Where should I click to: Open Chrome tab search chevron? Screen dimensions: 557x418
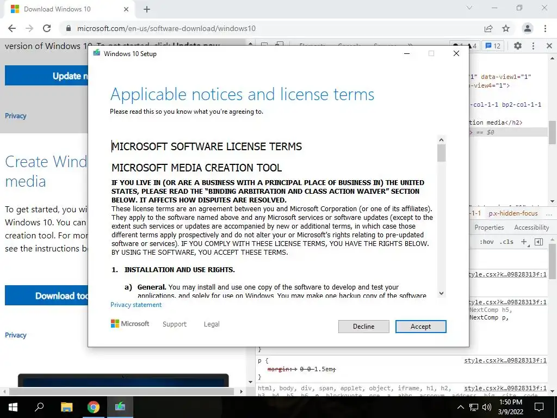coord(469,8)
